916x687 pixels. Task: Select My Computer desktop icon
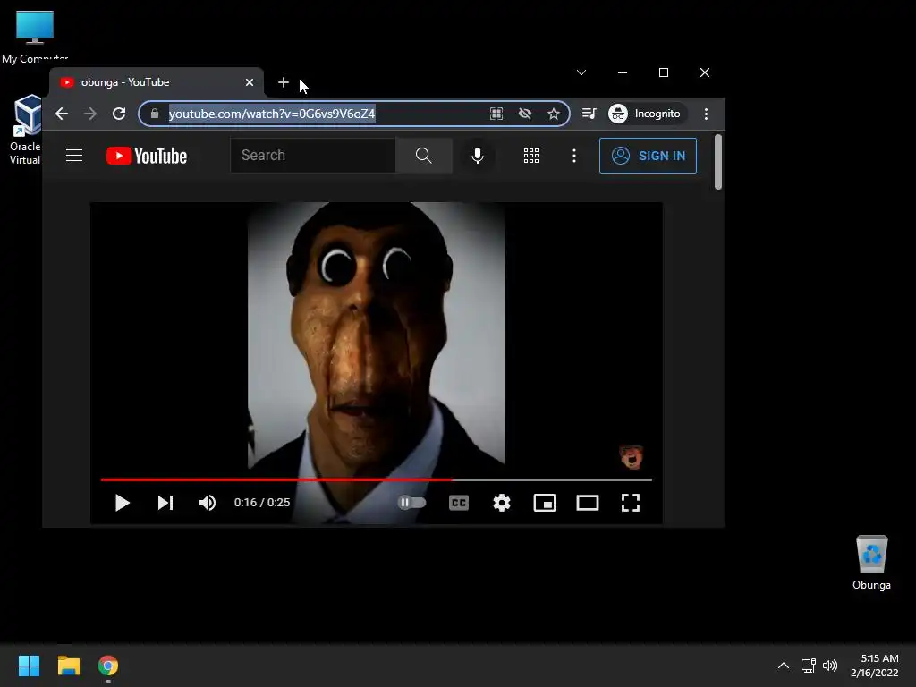[35, 36]
